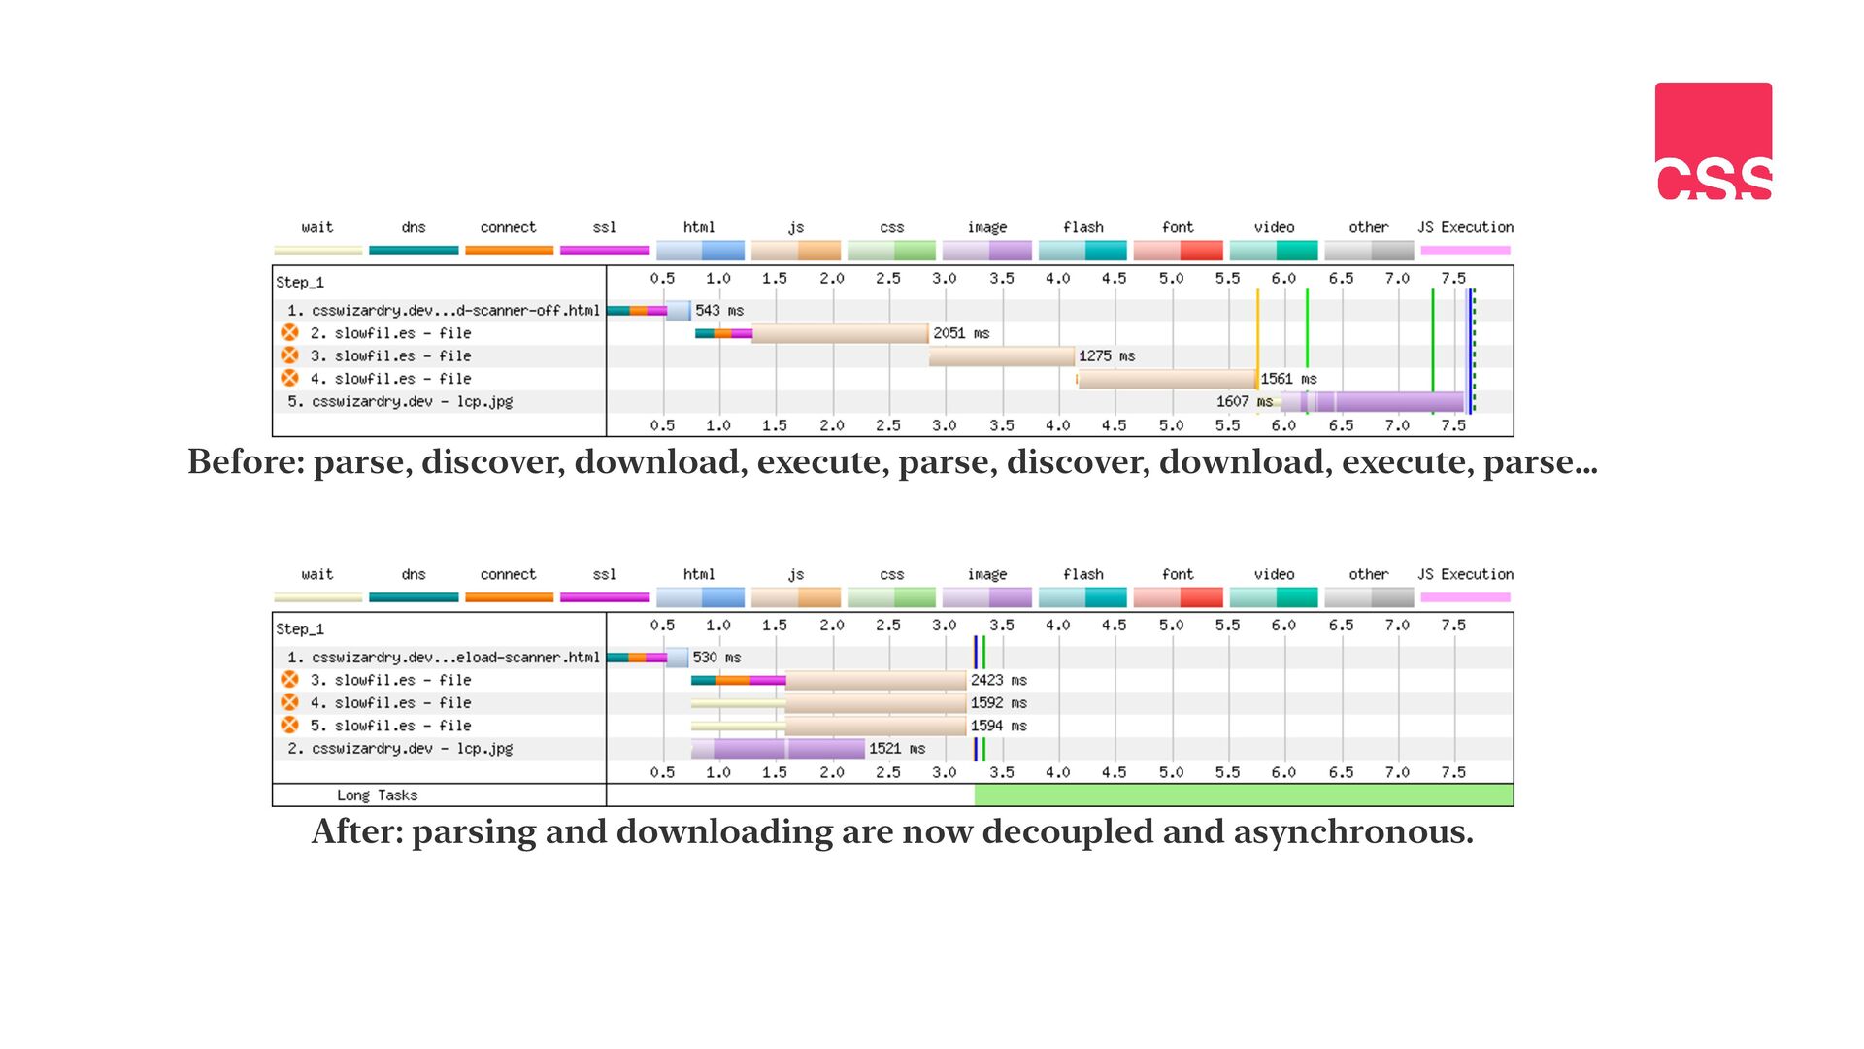
Task: Click the 'Before: parse, discover, download' caption
Action: click(x=892, y=462)
